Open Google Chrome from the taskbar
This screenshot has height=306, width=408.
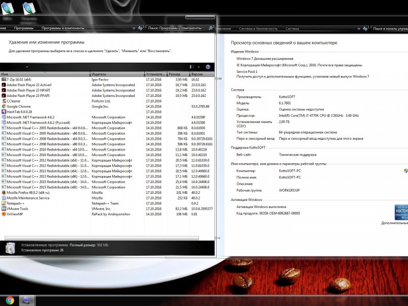click(10, 300)
